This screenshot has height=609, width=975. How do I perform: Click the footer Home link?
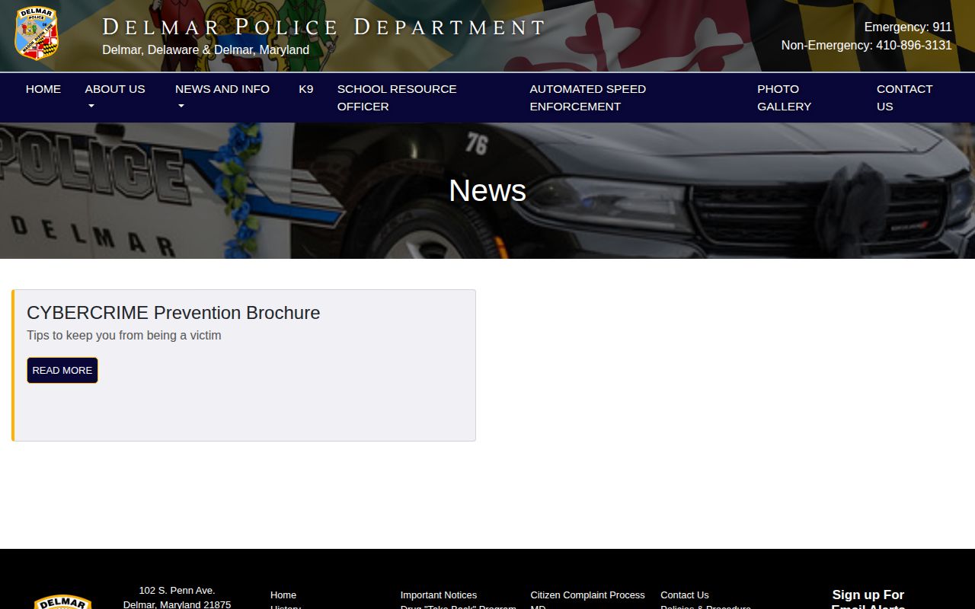coord(283,595)
